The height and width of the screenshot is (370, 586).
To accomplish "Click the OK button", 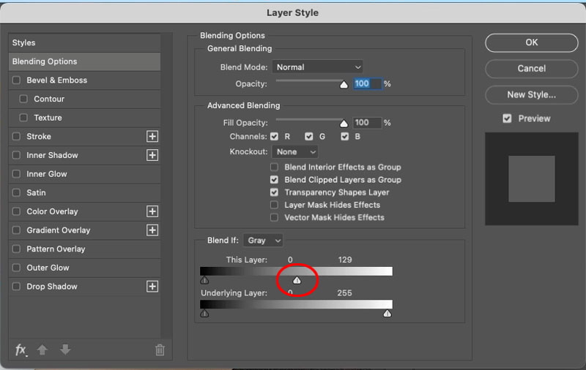I will [x=532, y=42].
